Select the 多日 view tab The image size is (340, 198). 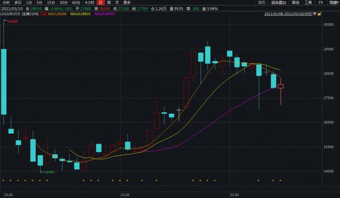(x=17, y=2)
